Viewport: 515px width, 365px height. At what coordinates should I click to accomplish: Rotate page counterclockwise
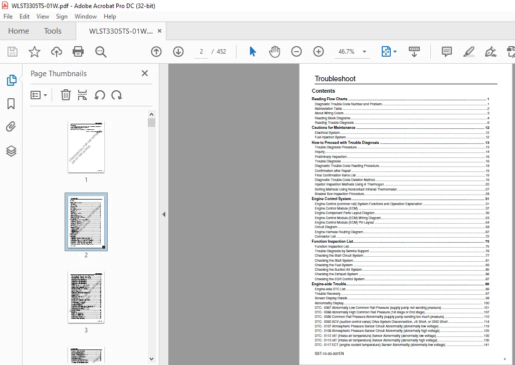pyautogui.click(x=100, y=95)
